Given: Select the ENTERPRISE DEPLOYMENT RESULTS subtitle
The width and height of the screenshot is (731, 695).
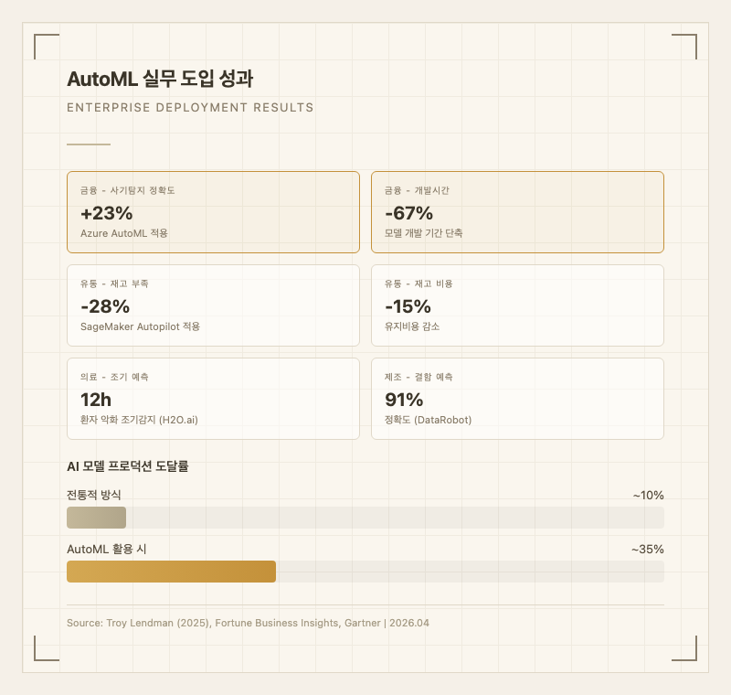Looking at the screenshot, I should [x=190, y=108].
